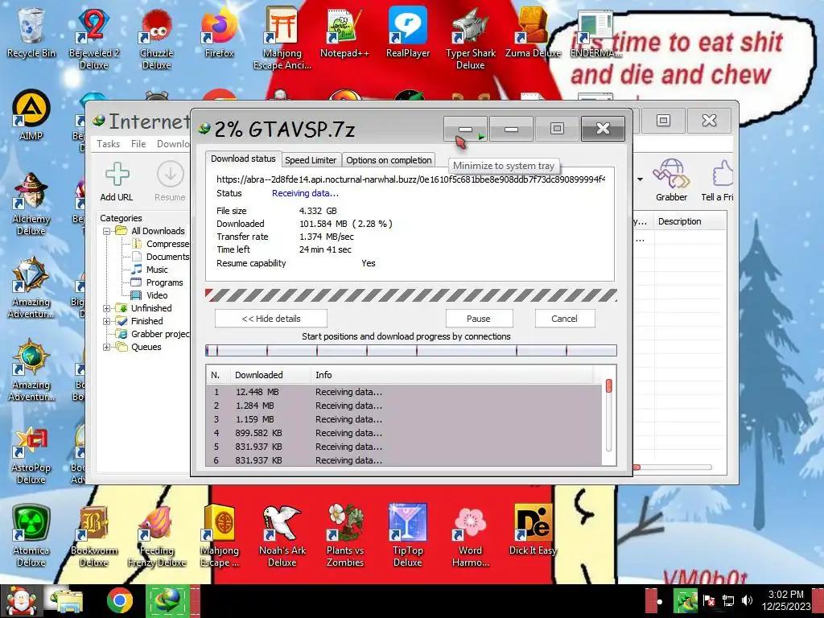The width and height of the screenshot is (824, 618).
Task: Launch AIMP player shortcut
Action: [x=31, y=114]
